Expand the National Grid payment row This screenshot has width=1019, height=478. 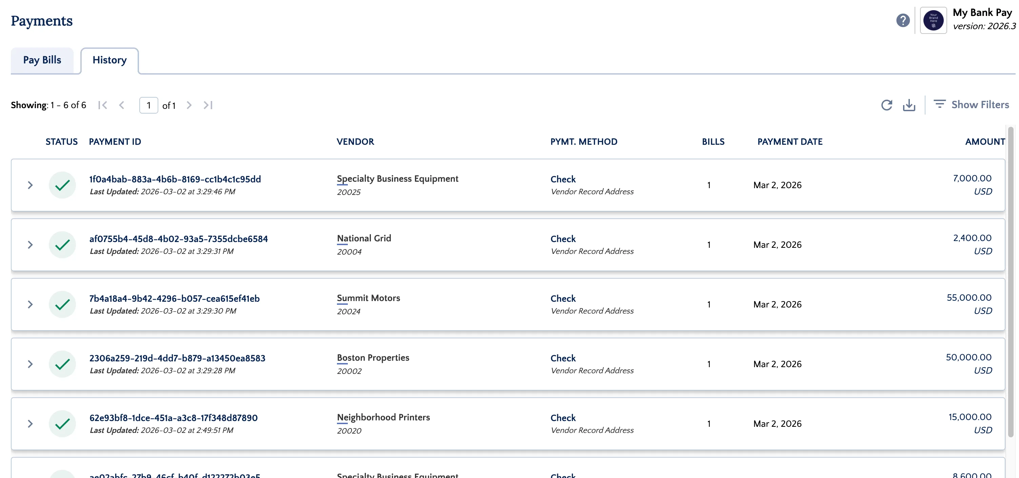click(30, 244)
